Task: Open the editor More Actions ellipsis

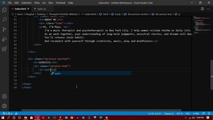Action: 208,9
